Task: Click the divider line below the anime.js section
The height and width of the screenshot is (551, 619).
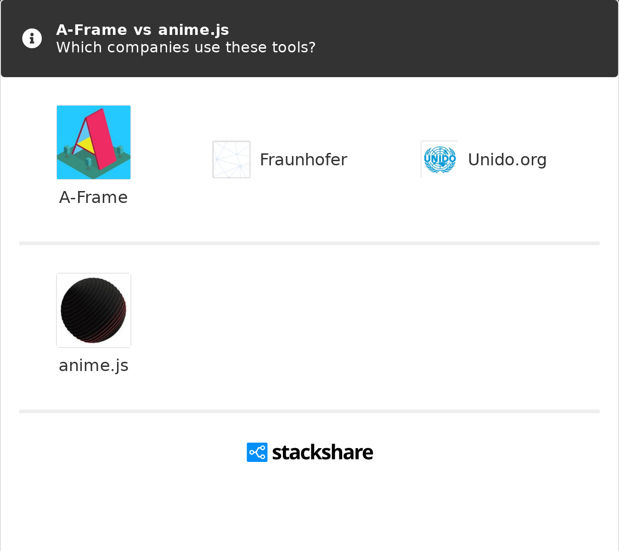Action: [x=309, y=411]
